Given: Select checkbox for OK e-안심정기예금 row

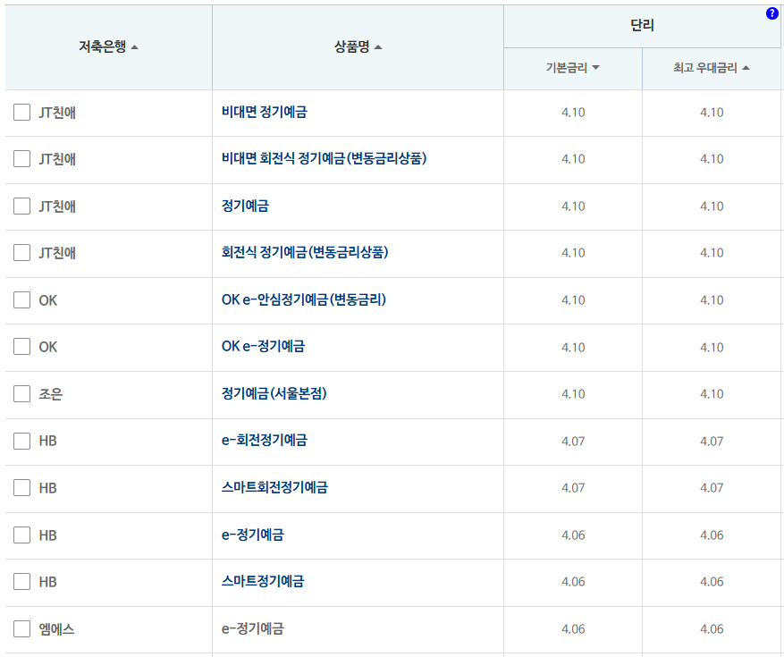Looking at the screenshot, I should point(22,300).
